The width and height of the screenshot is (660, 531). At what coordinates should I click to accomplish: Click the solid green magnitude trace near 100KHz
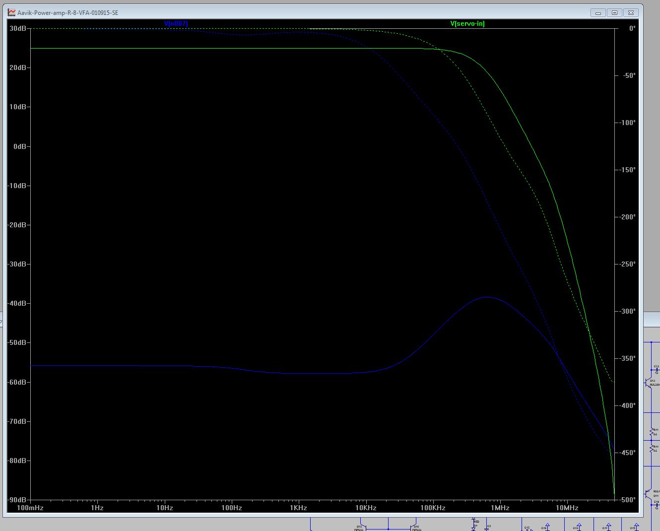point(433,49)
